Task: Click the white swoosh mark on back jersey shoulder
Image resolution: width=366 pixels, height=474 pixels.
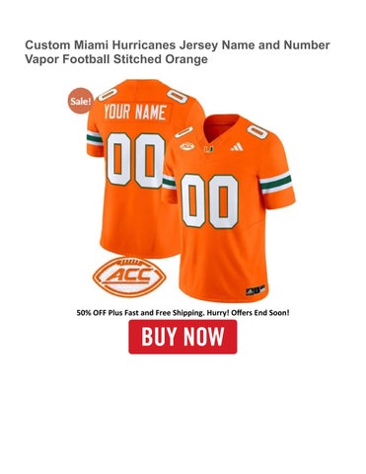Action: coord(183,131)
